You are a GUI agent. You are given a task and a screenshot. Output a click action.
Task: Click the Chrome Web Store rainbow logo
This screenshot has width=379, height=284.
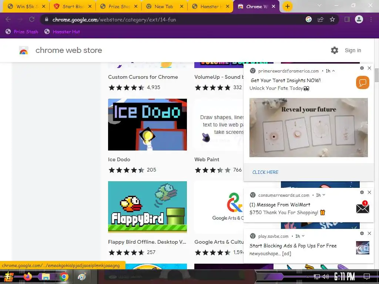24,50
